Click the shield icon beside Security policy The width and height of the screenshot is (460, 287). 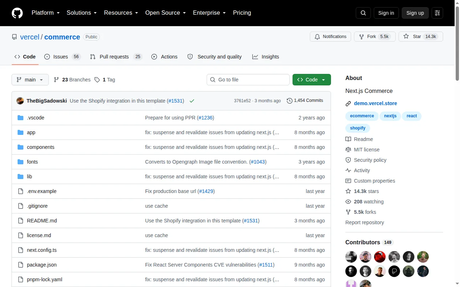tap(348, 160)
